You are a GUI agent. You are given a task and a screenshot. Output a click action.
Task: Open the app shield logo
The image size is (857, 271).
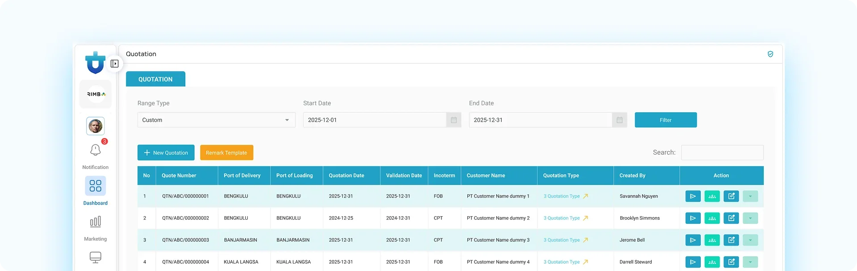(95, 62)
